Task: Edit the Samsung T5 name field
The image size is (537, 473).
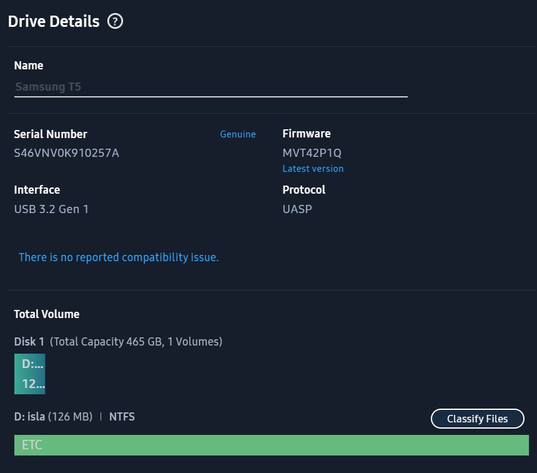Action: (210, 87)
